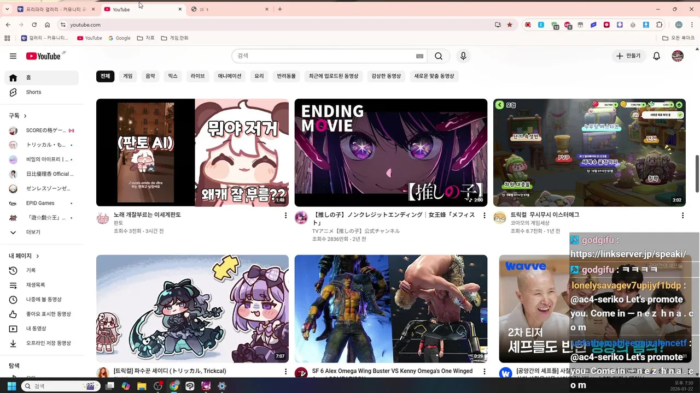The image size is (700, 393).
Task: Open a new Chrome tab
Action: coord(280,9)
